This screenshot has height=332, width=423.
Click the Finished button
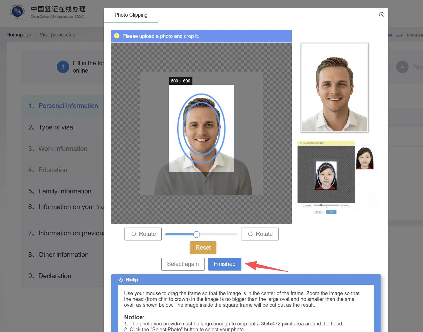(x=225, y=264)
